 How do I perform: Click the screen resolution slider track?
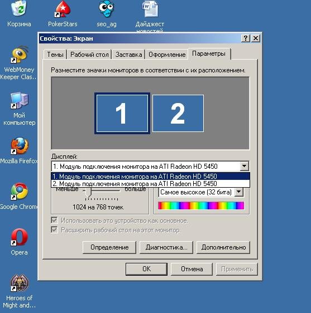pyautogui.click(x=102, y=190)
